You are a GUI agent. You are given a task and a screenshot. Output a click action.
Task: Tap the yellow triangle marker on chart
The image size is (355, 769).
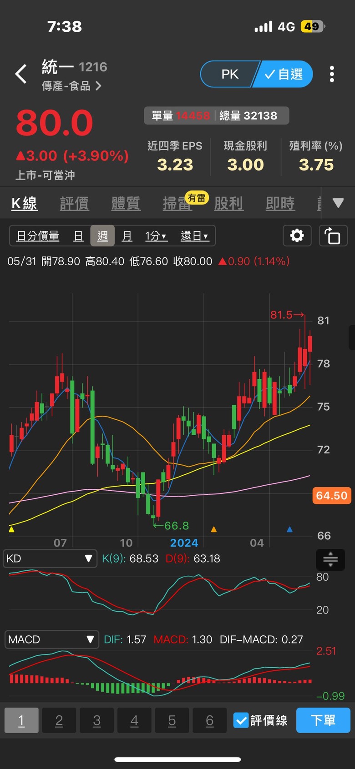coord(12,529)
